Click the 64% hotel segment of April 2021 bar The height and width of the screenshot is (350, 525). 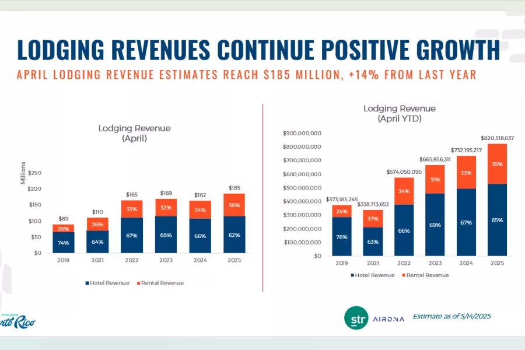(x=97, y=242)
